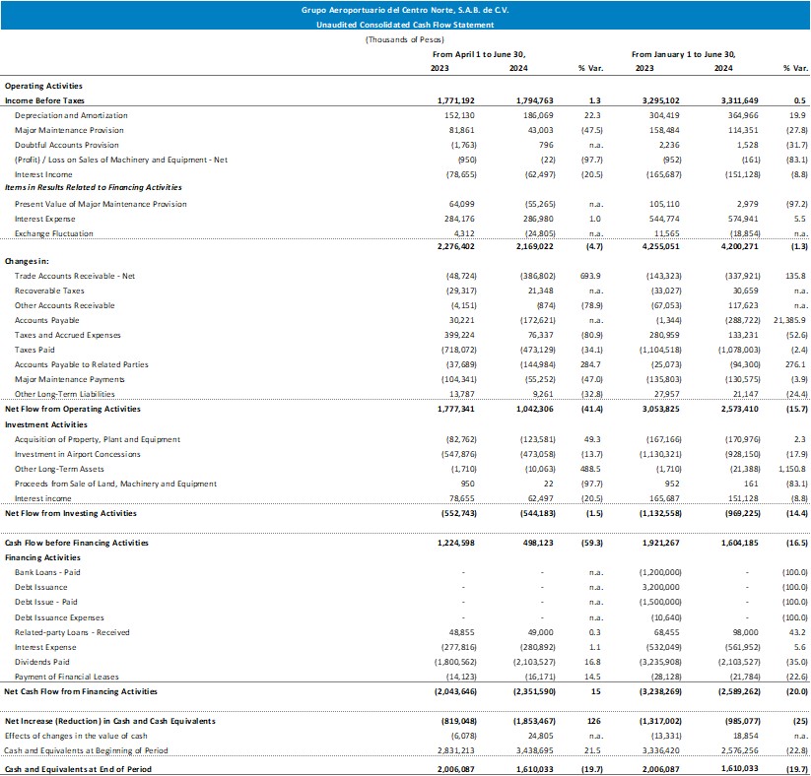
Task: Click the Major Maintenance Provision row label
Action: tap(69, 130)
